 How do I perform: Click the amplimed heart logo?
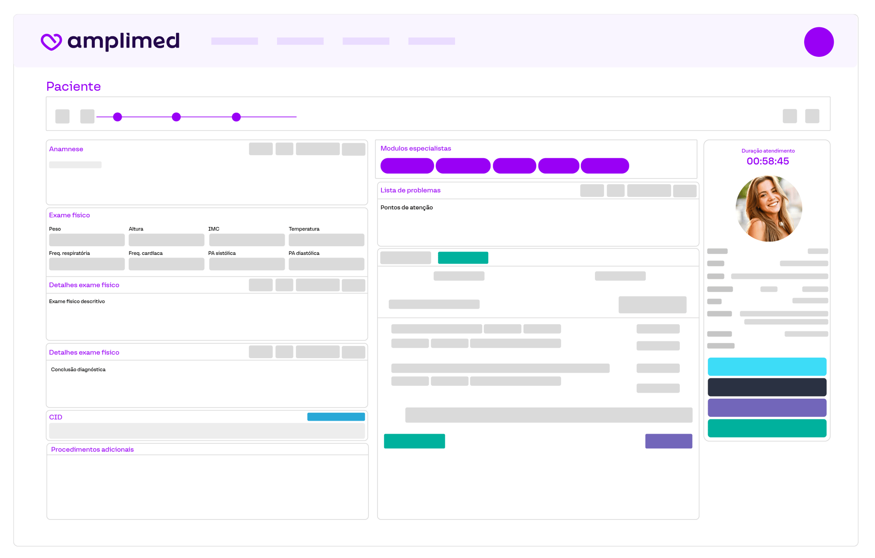(x=51, y=42)
